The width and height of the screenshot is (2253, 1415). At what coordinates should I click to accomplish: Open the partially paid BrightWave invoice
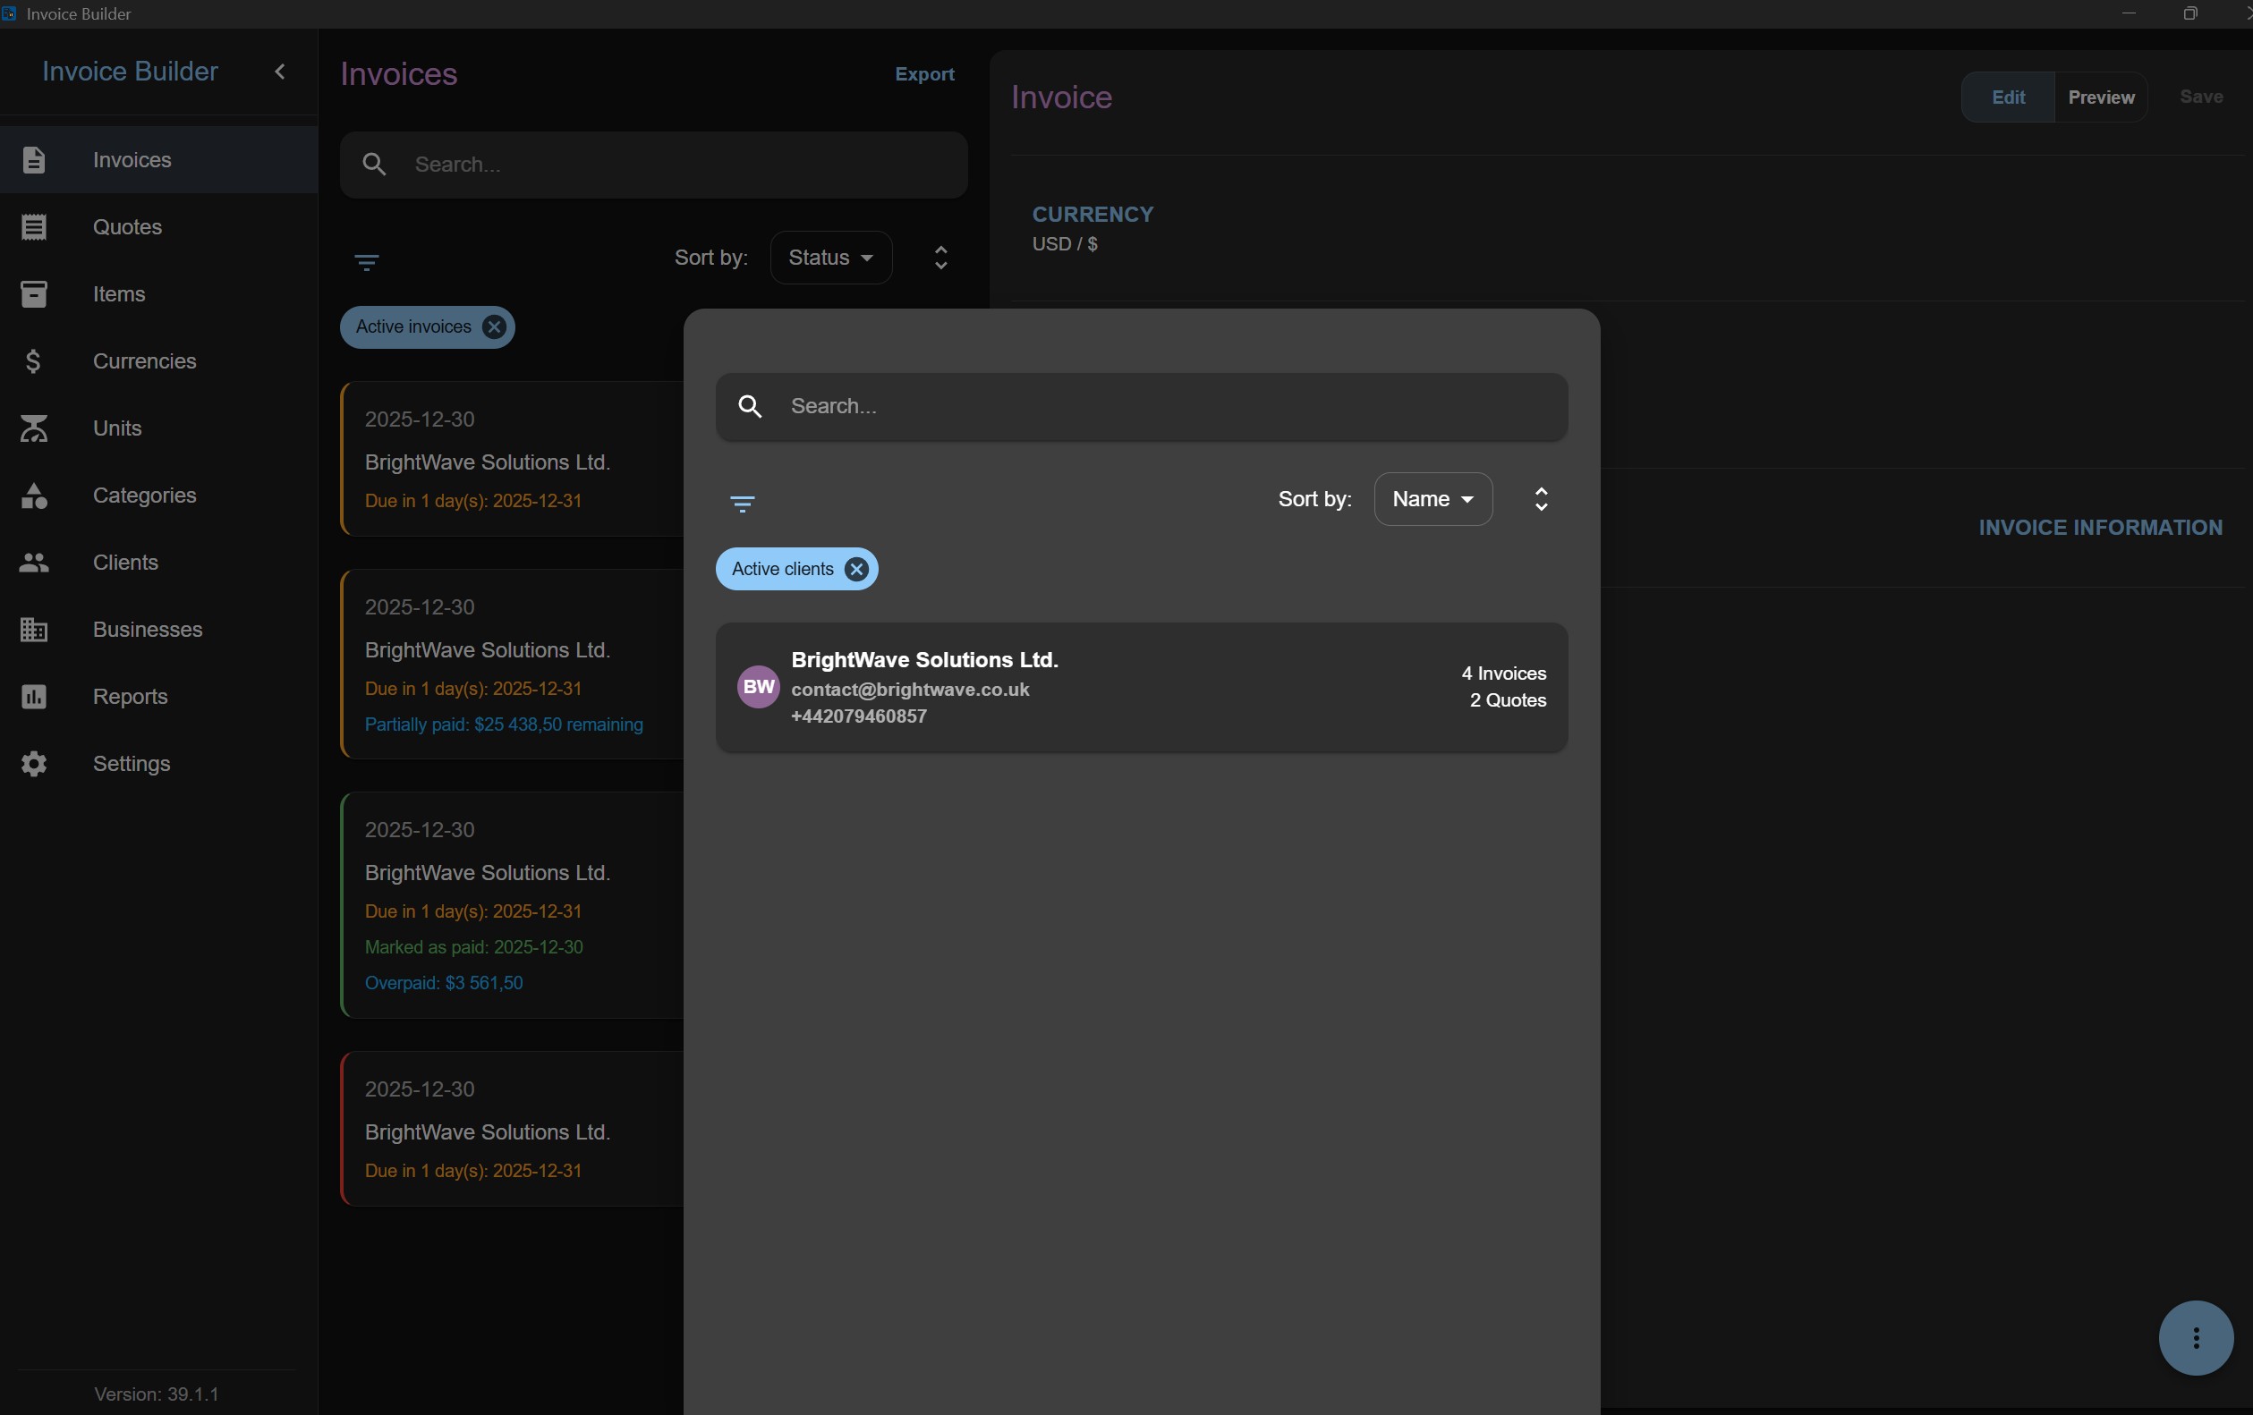click(513, 664)
